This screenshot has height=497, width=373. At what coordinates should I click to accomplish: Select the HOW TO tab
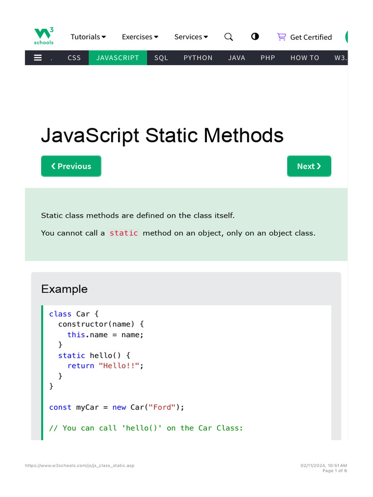tap(305, 58)
